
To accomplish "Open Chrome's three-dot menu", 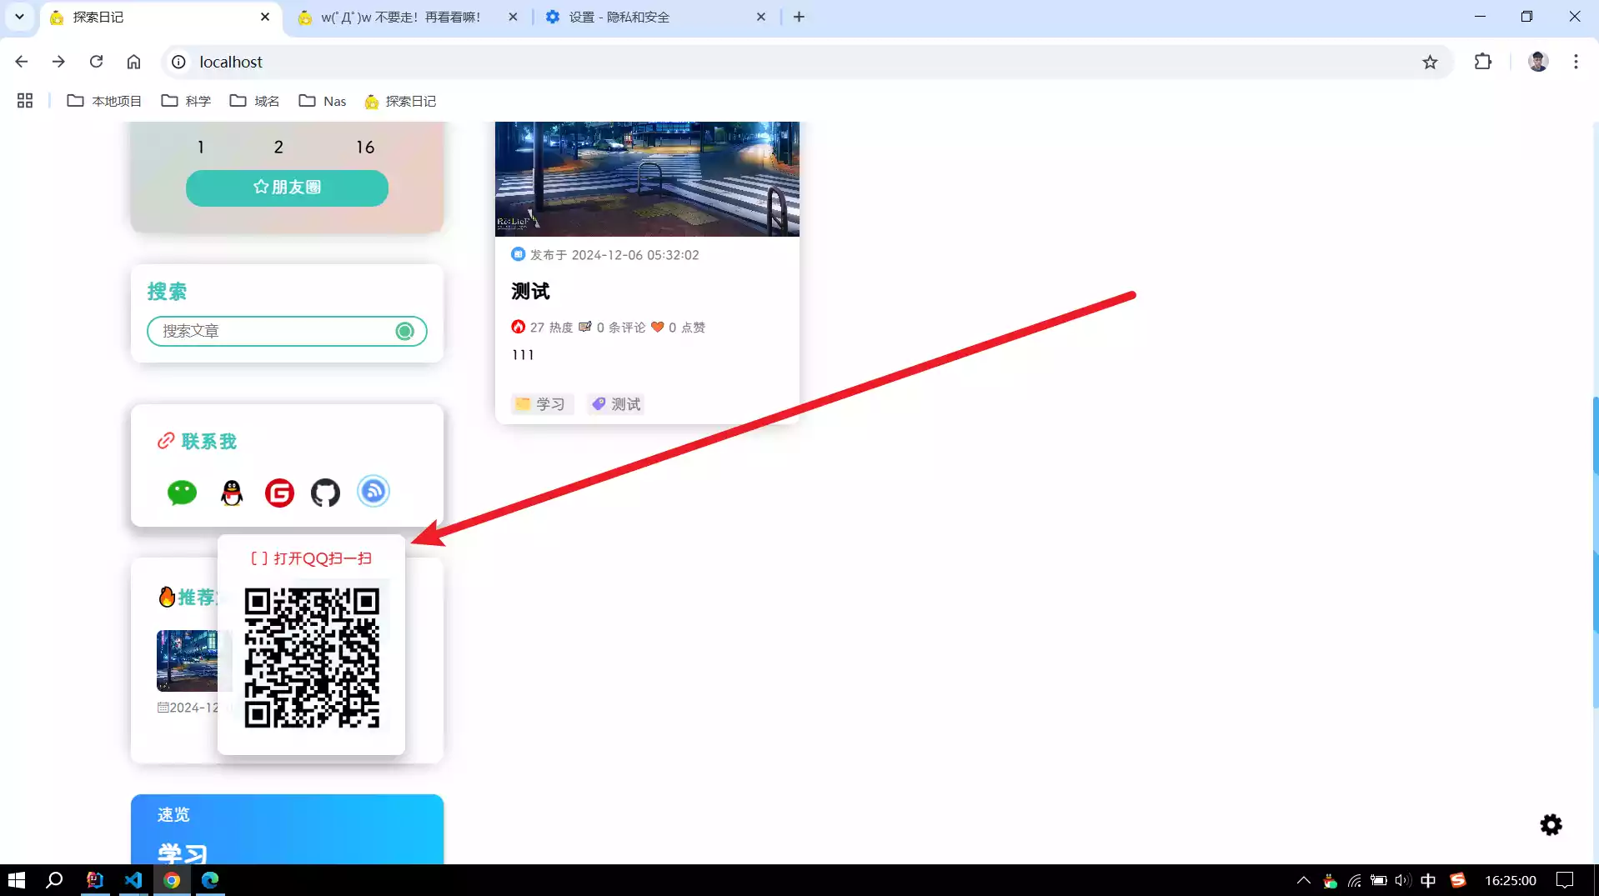I will [x=1576, y=62].
